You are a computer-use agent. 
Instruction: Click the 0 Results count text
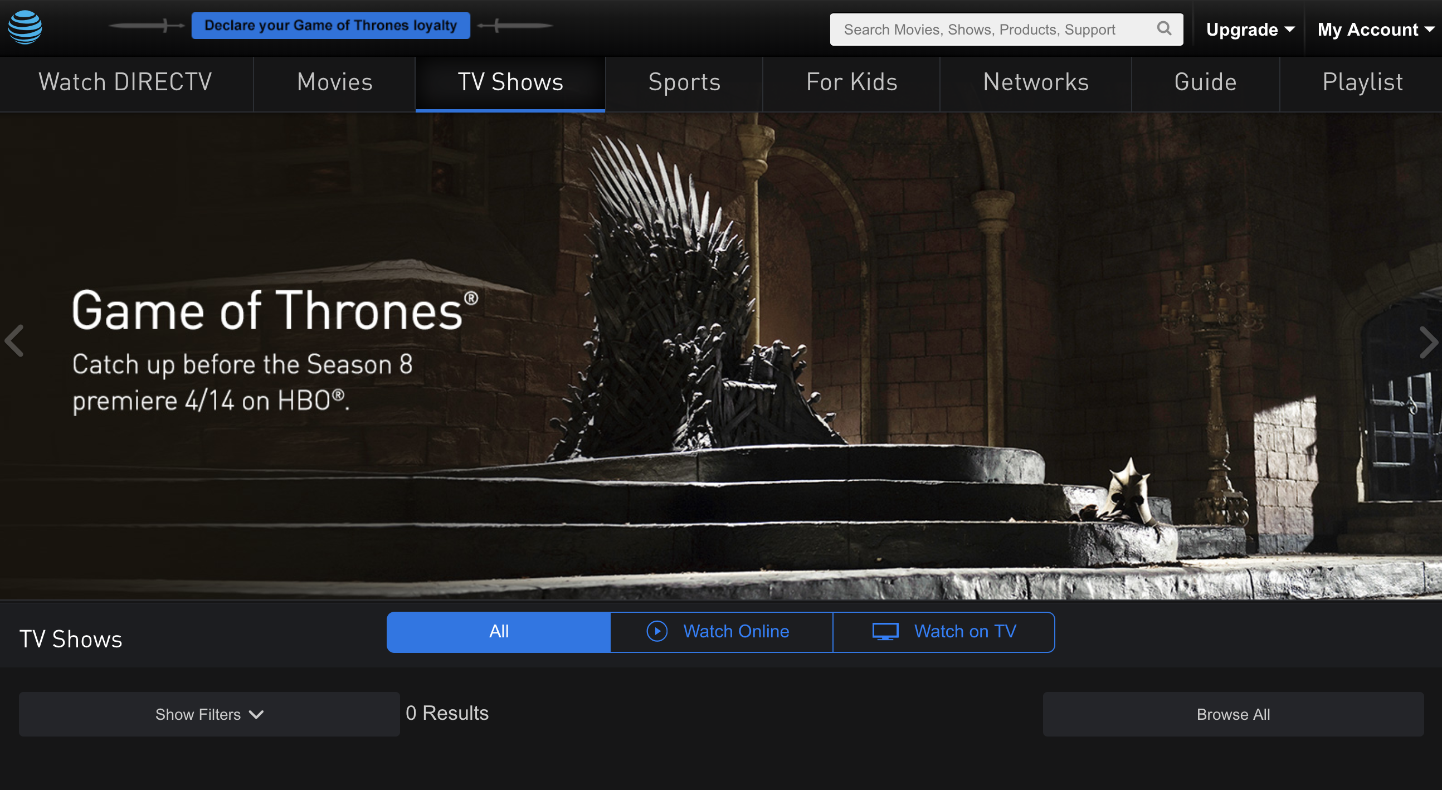coord(447,713)
